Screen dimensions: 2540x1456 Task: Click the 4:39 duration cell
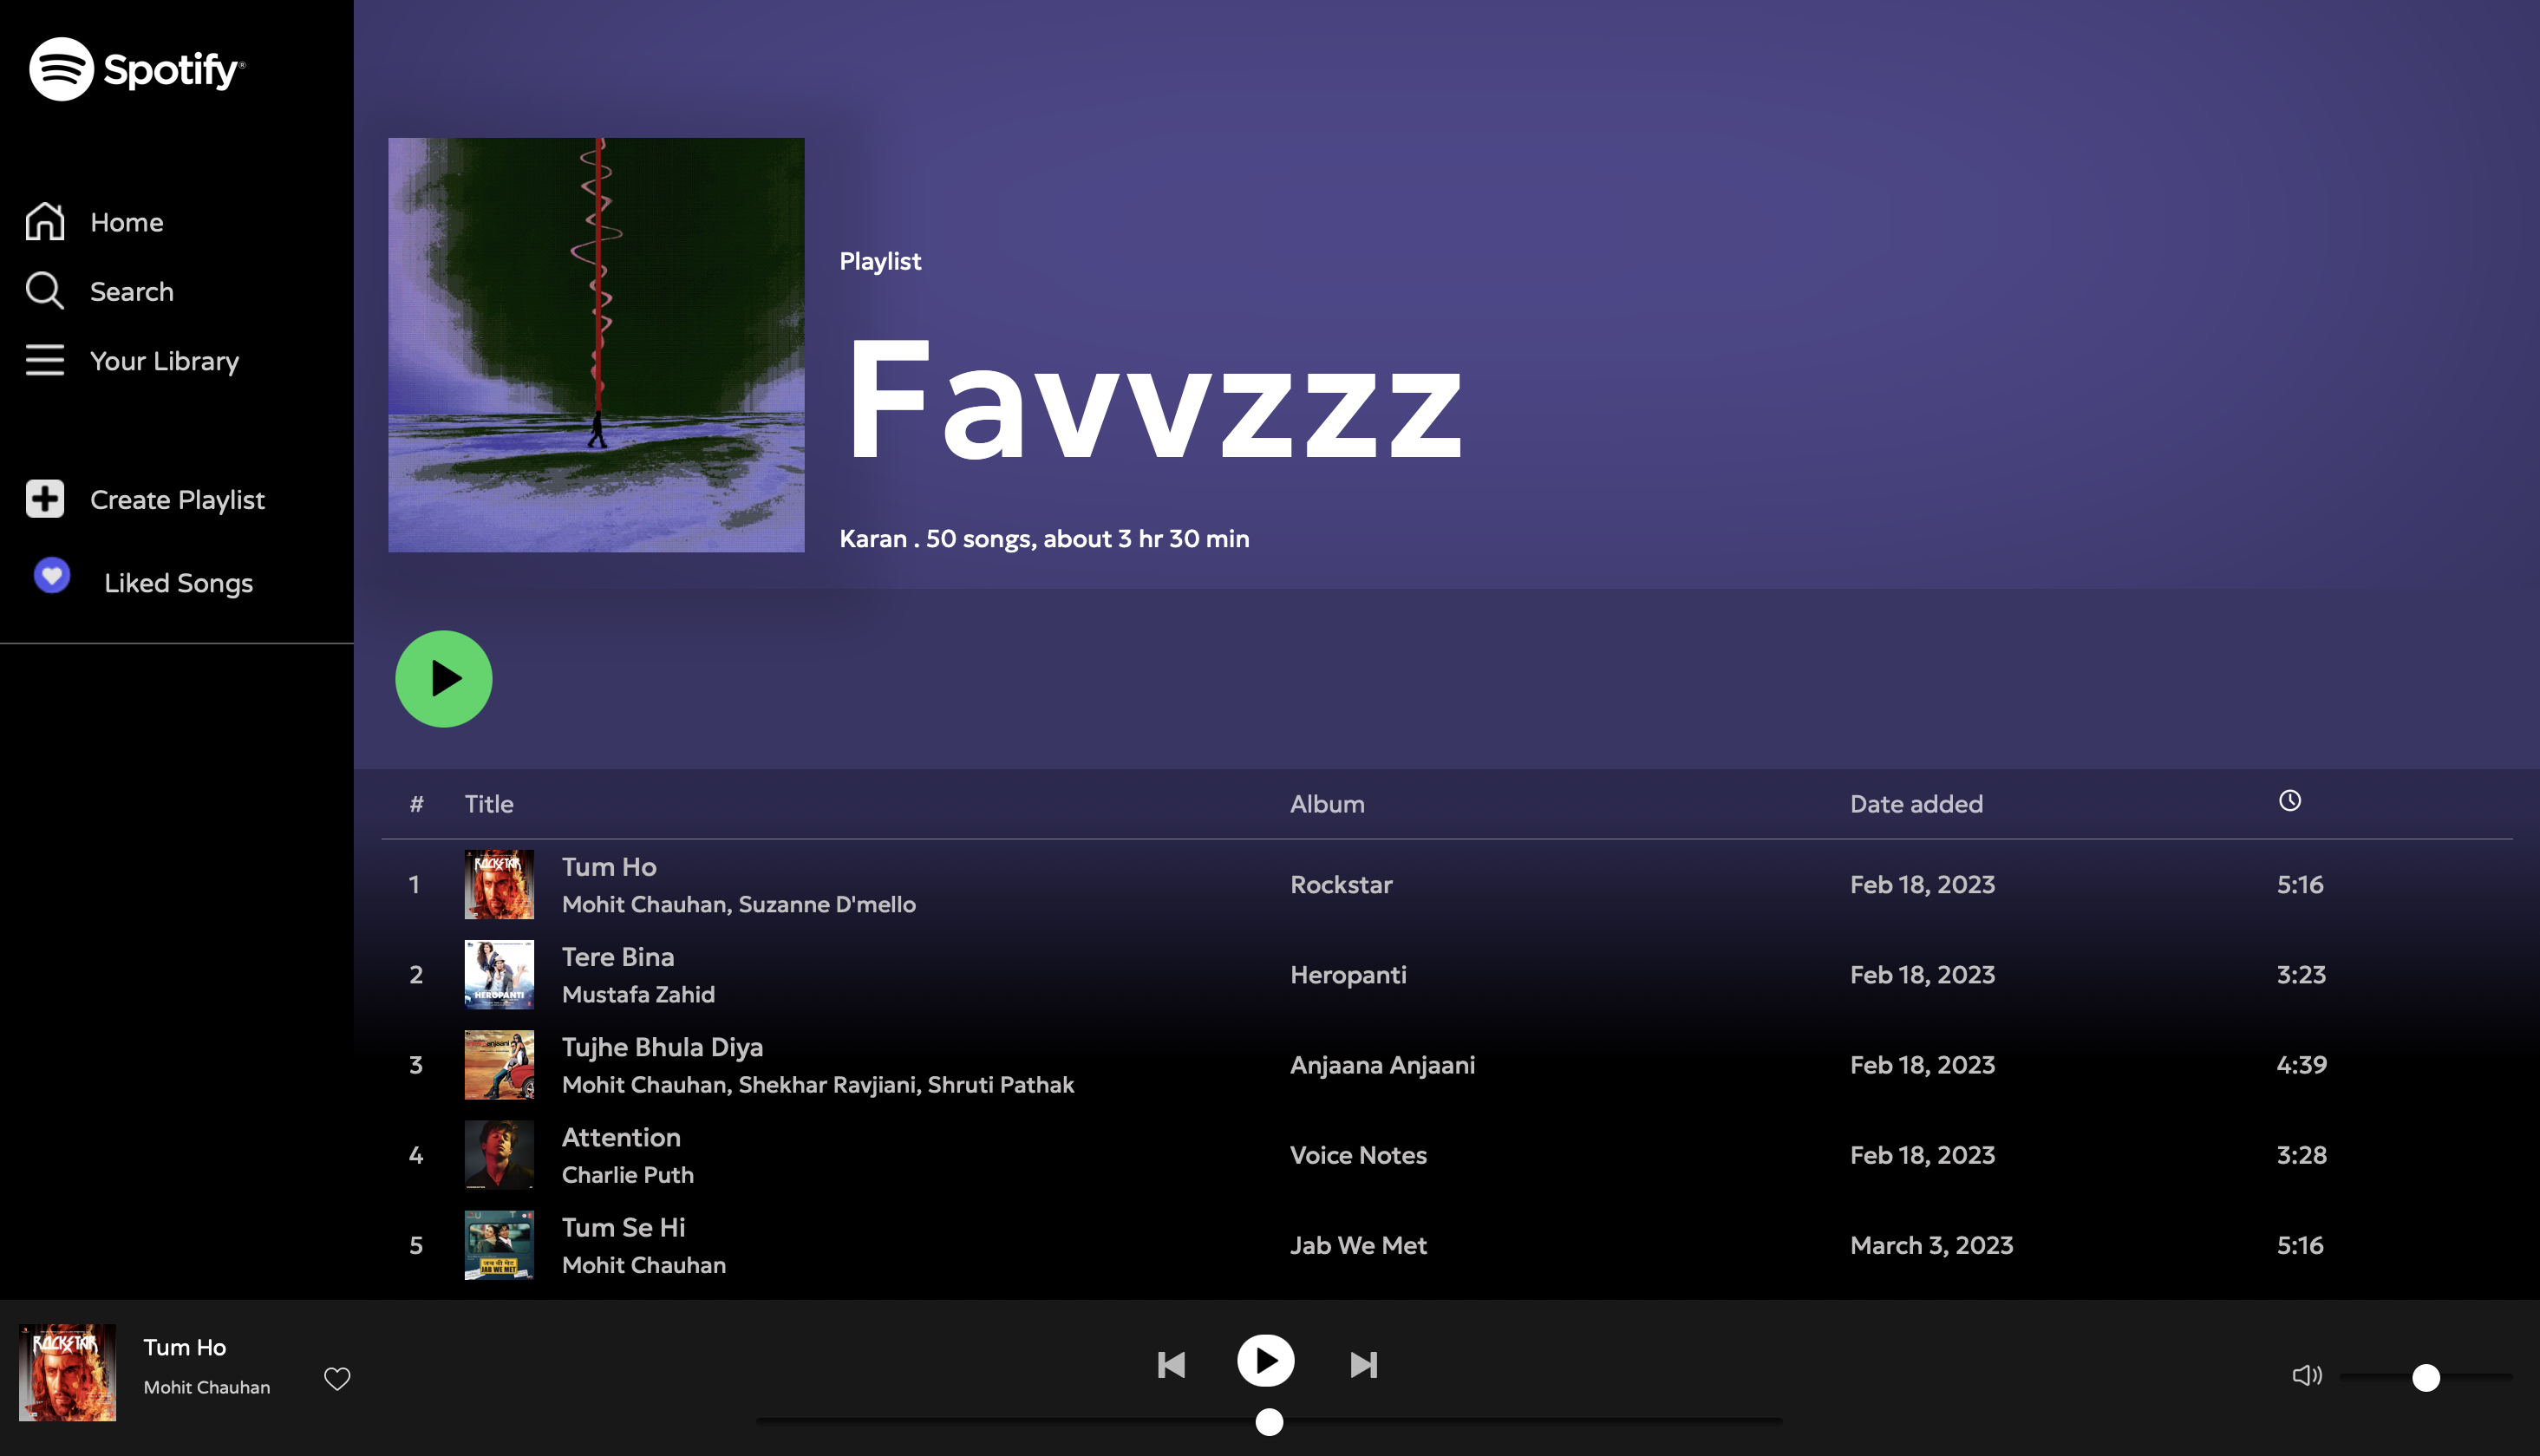click(2301, 1065)
